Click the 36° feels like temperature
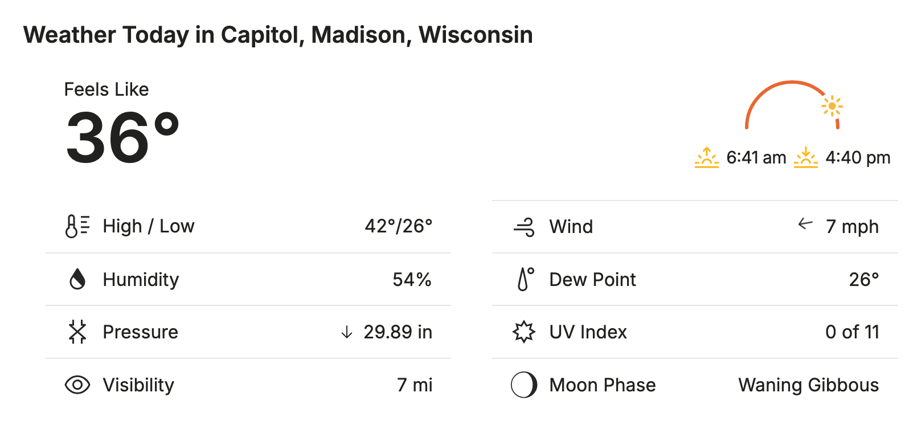The width and height of the screenshot is (909, 425). tap(122, 138)
